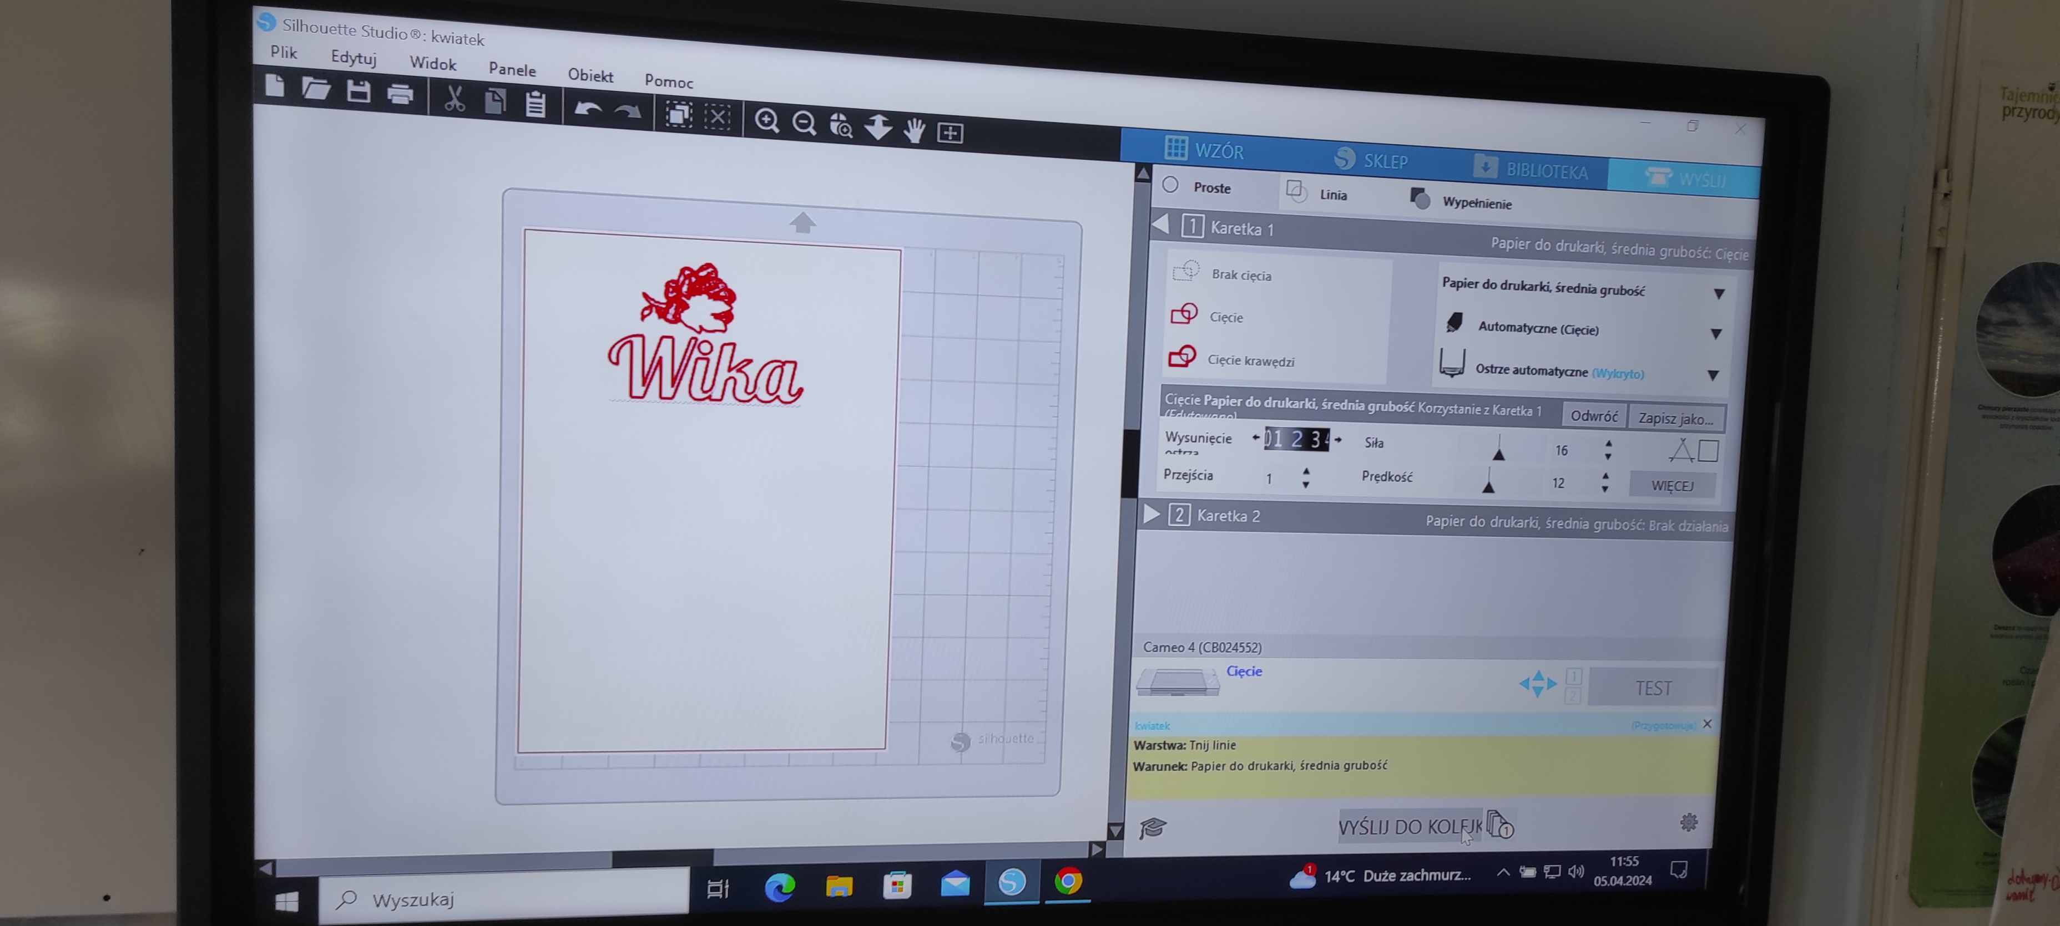
Task: Select carriage 2 for the test cut
Action: [1572, 695]
